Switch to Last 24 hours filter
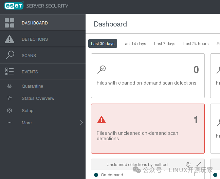220x179 pixels. tap(196, 43)
